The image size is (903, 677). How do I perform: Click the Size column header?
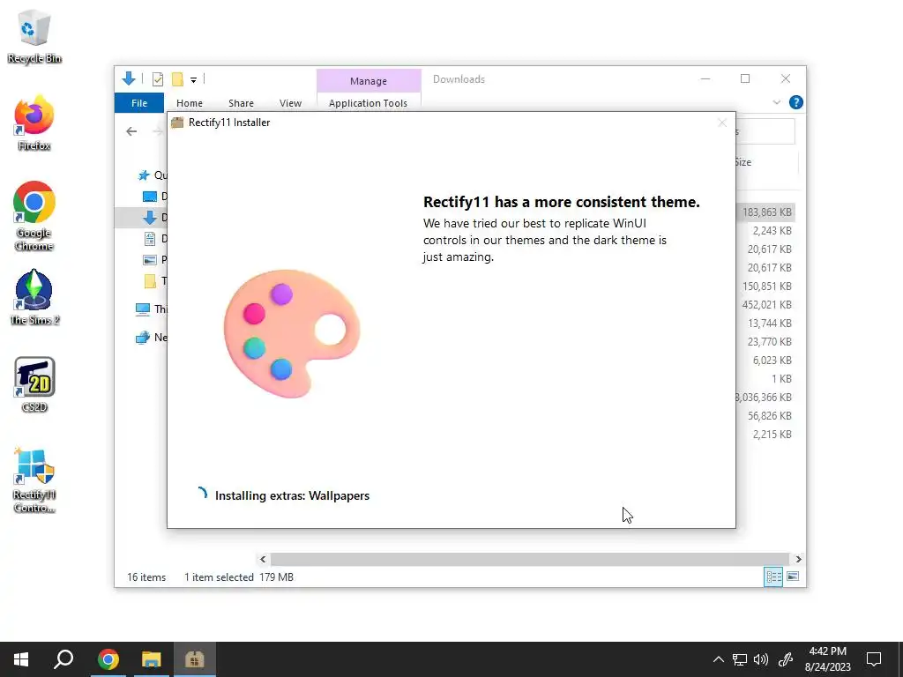[x=766, y=162]
